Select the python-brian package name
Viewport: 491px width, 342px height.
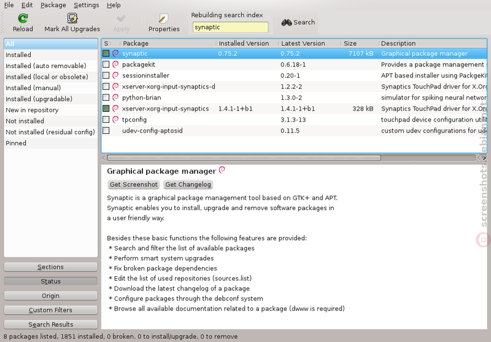pos(142,98)
